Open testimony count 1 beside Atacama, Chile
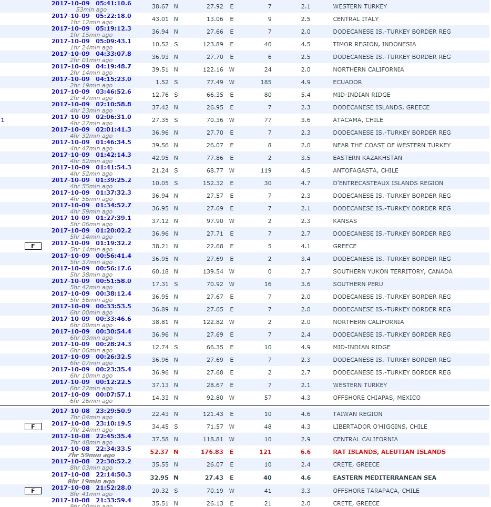491x507 pixels. 3,120
